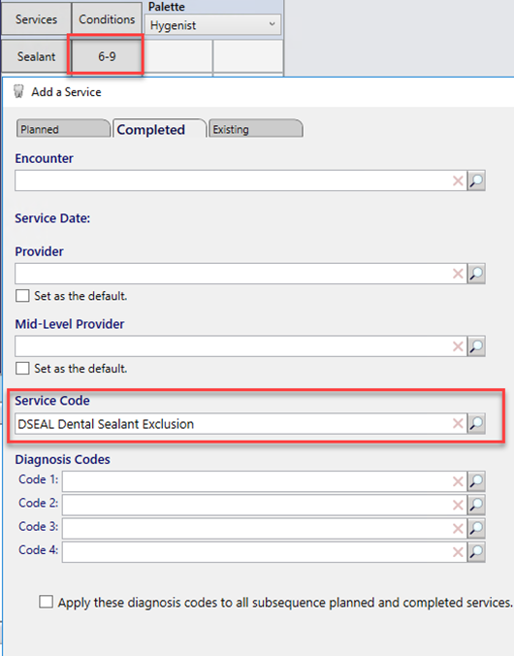
Task: Click the tooth icon beside Add a Service
Action: coord(18,91)
